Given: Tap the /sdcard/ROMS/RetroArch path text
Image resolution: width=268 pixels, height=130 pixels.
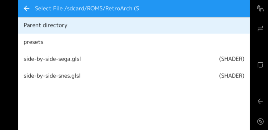Looking at the screenshot, I should click(x=98, y=8).
